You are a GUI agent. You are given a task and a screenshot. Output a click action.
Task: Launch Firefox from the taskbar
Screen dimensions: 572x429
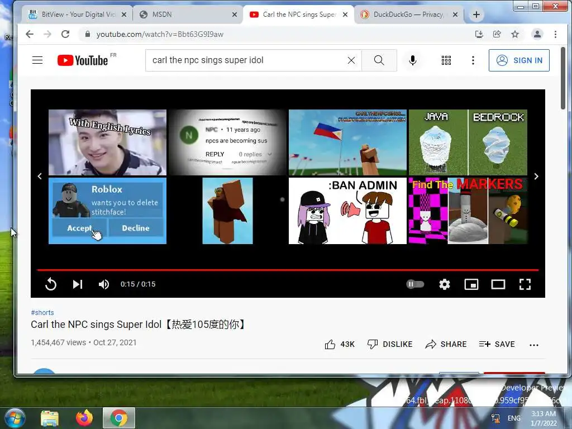(84, 418)
